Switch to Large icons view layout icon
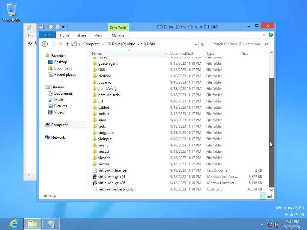307x230 pixels. pyautogui.click(x=270, y=196)
